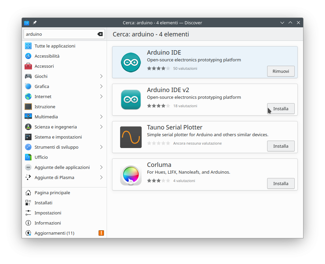Image resolution: width=325 pixels, height=264 pixels.
Task: Click the Impostazioni sliders icon
Action: tap(28, 213)
